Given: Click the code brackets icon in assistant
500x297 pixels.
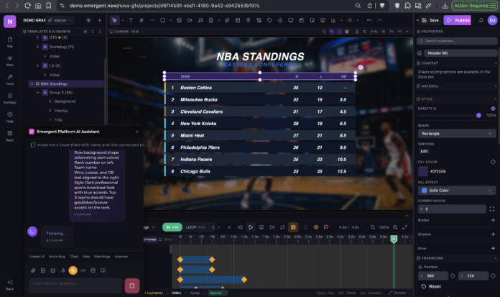Looking at the screenshot, I should click(x=83, y=270).
